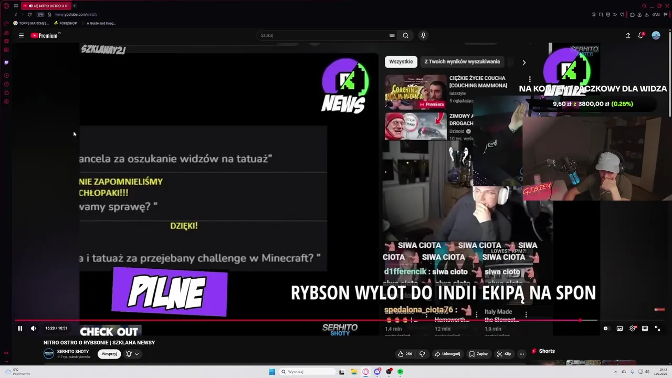Viewport: 672px width, 378px height.
Task: Open Windows Start menu
Action: pos(272,372)
